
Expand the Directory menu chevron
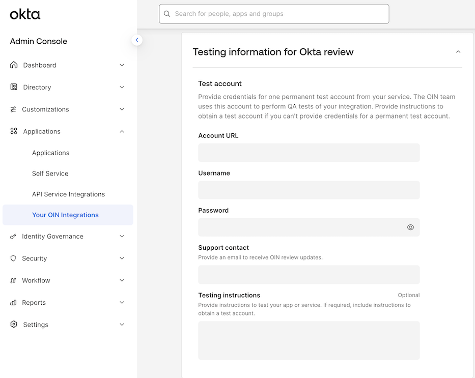(x=122, y=87)
